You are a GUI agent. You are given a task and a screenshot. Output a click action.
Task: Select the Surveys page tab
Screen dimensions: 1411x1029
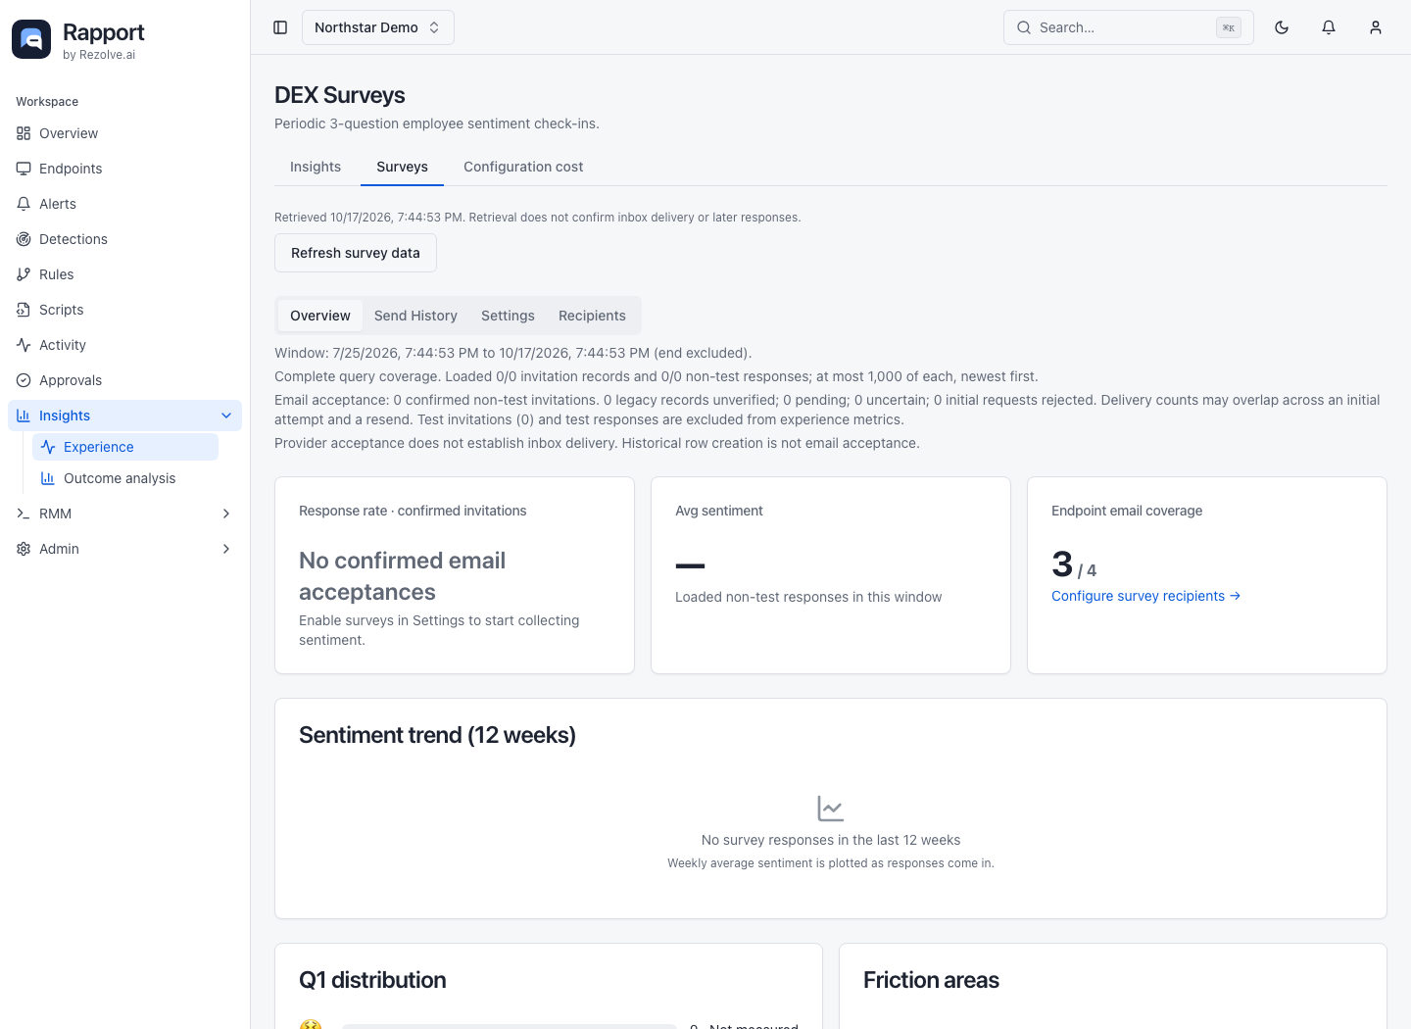pos(402,167)
